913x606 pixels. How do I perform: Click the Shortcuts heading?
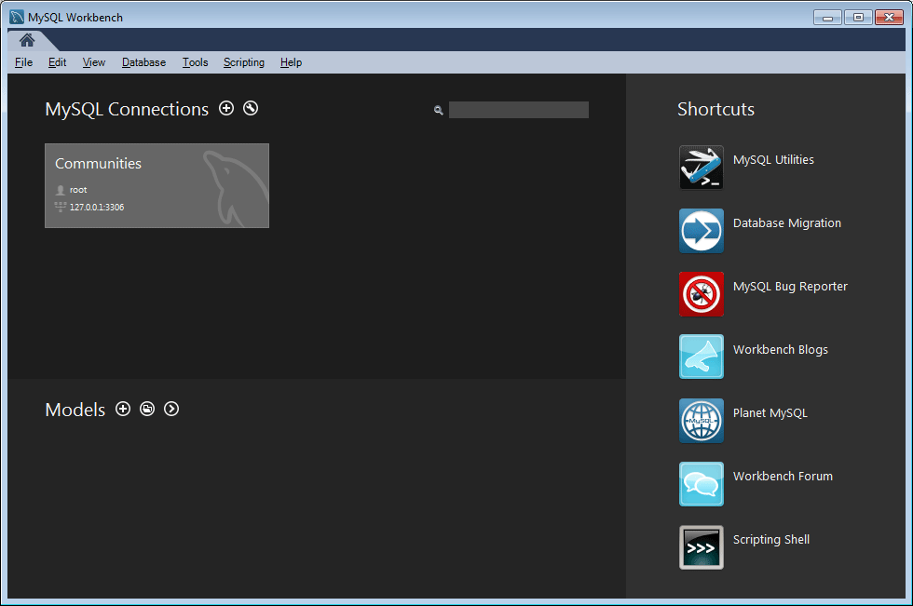pos(715,109)
